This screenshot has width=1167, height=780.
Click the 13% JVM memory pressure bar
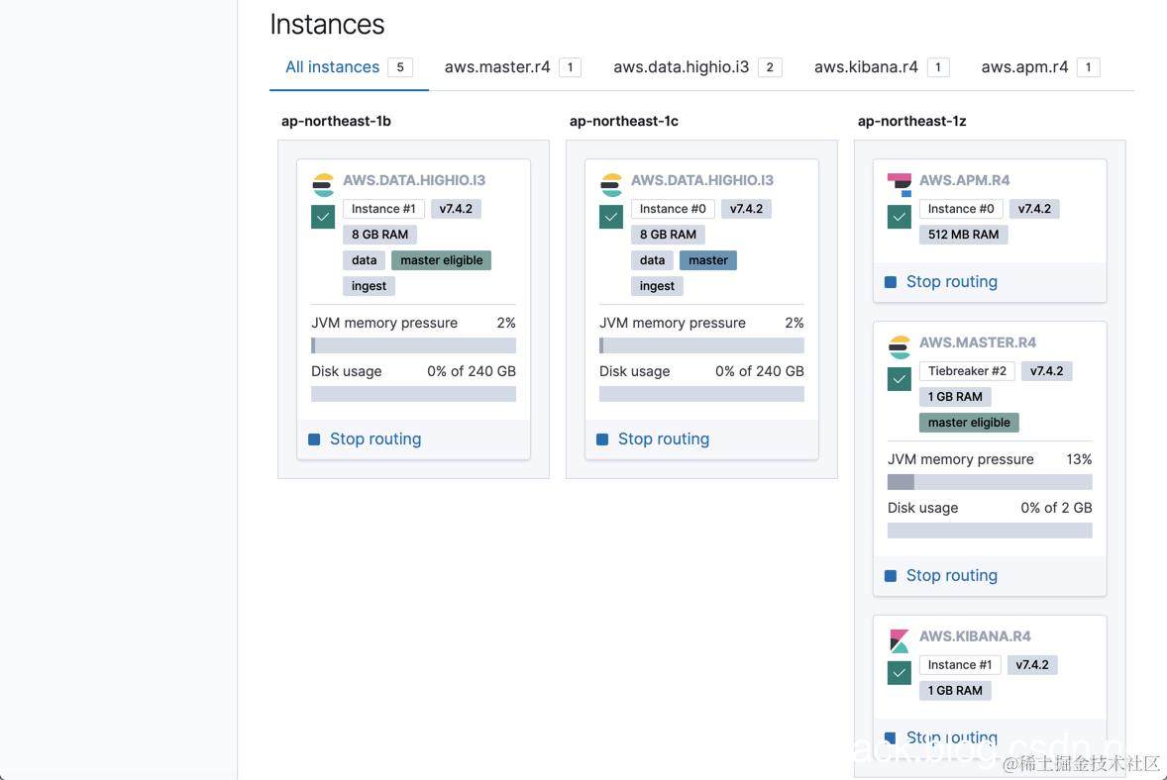[x=989, y=482]
